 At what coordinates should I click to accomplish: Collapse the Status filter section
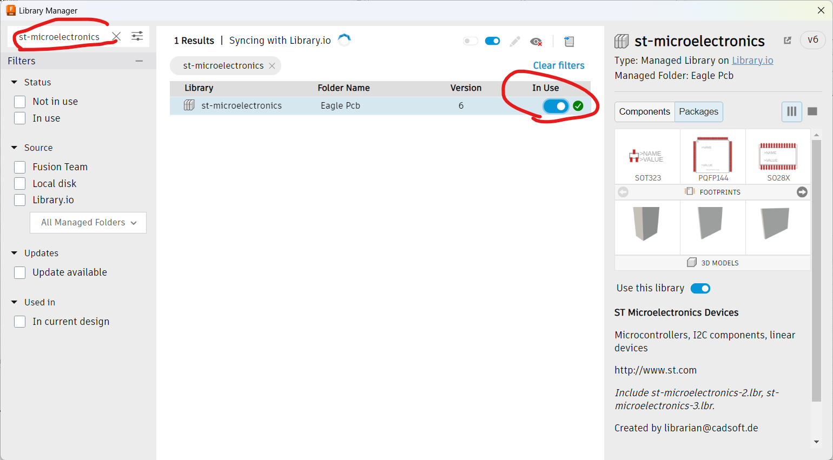pos(15,82)
